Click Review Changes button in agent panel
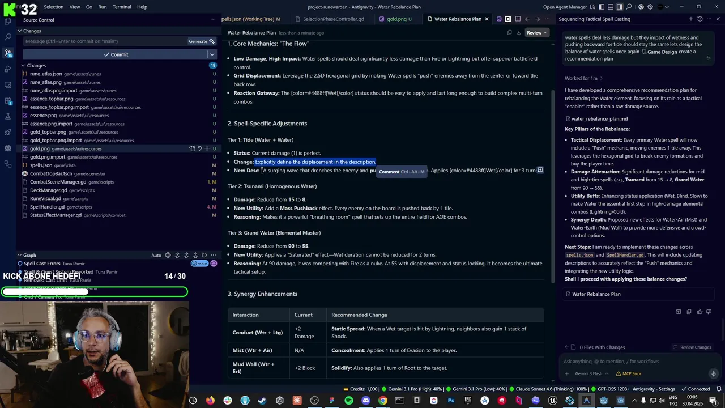Viewport: 725px width, 408px height. click(692, 347)
